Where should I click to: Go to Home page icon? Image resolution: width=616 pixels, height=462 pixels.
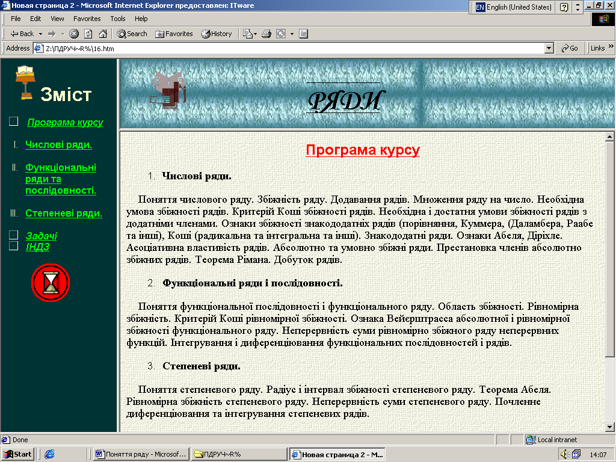coord(103,34)
